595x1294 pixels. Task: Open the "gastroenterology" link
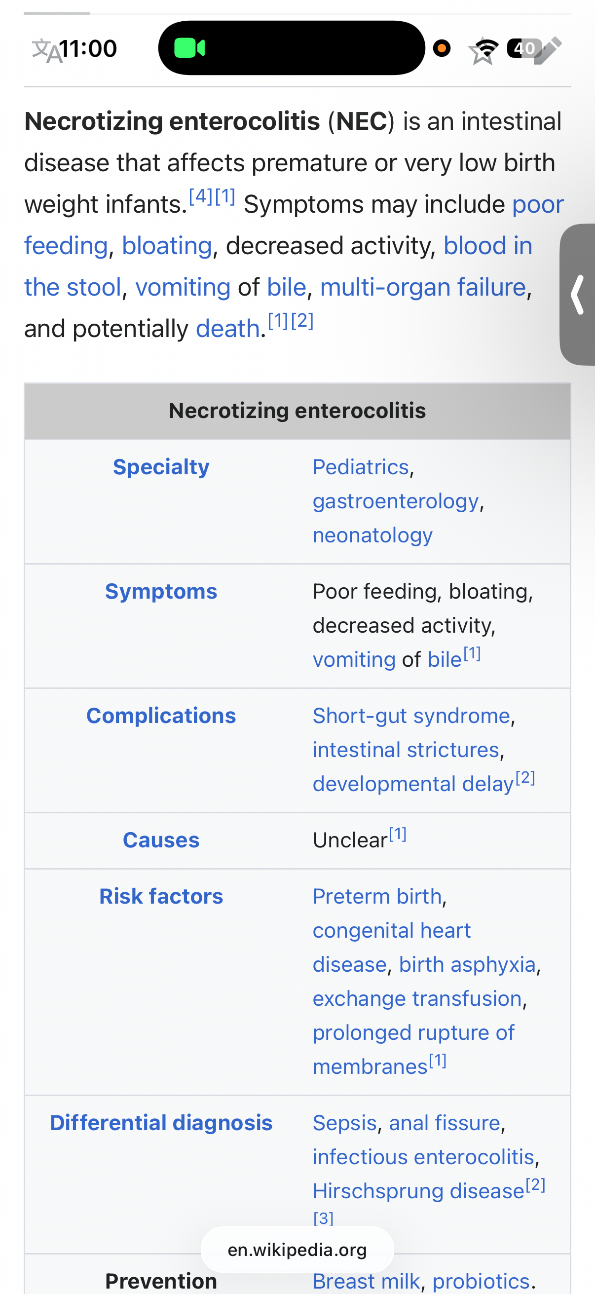coord(396,501)
